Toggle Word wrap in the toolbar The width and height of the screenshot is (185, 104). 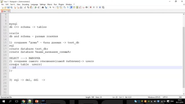click(65, 7)
